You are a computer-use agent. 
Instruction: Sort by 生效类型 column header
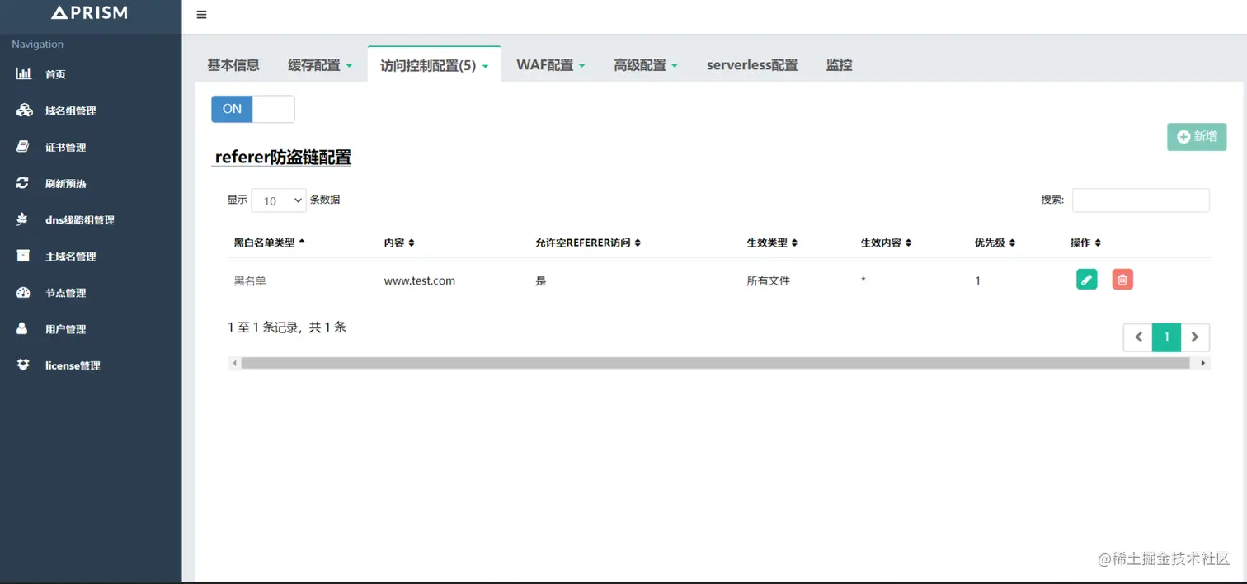772,243
